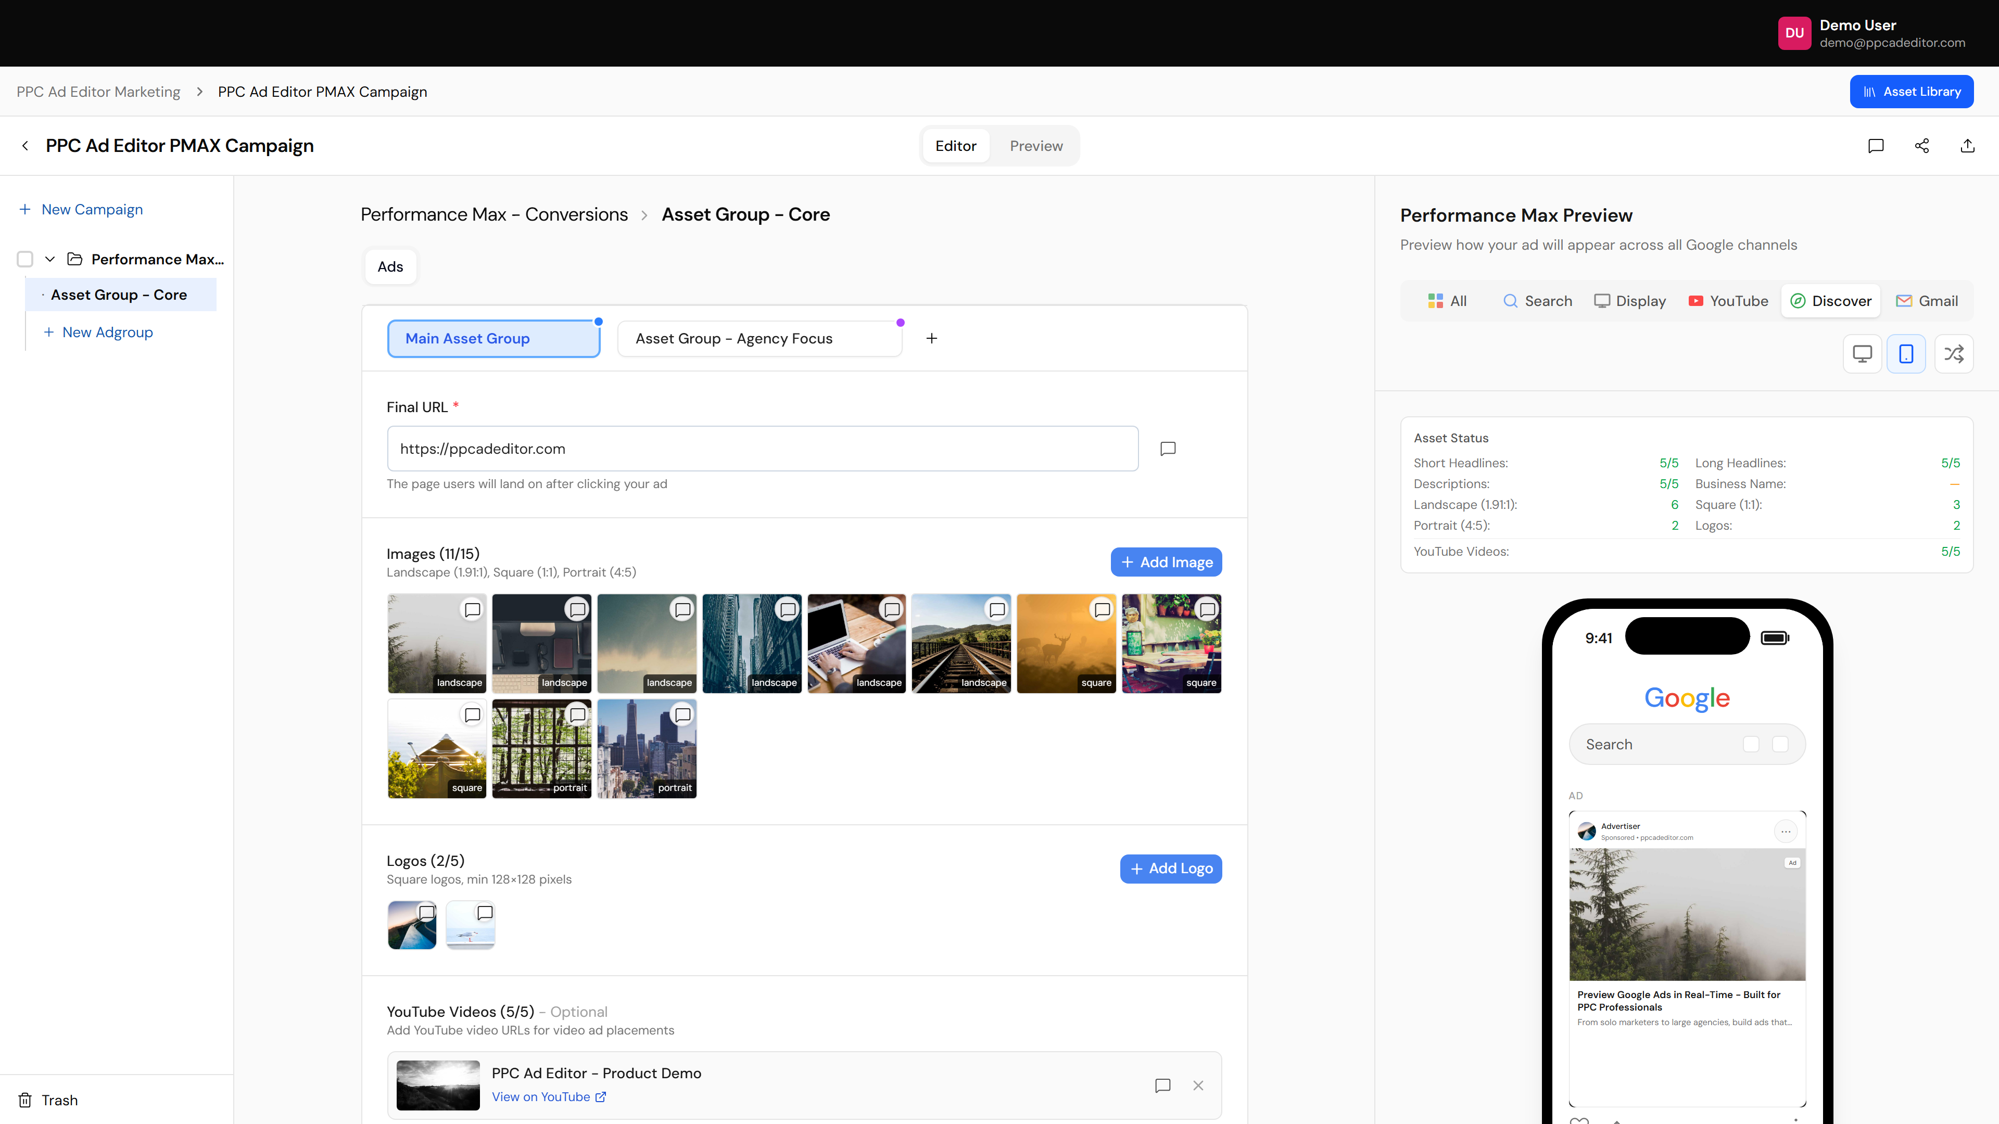Add a new asset group with plus icon
The width and height of the screenshot is (1999, 1124).
[x=932, y=338]
